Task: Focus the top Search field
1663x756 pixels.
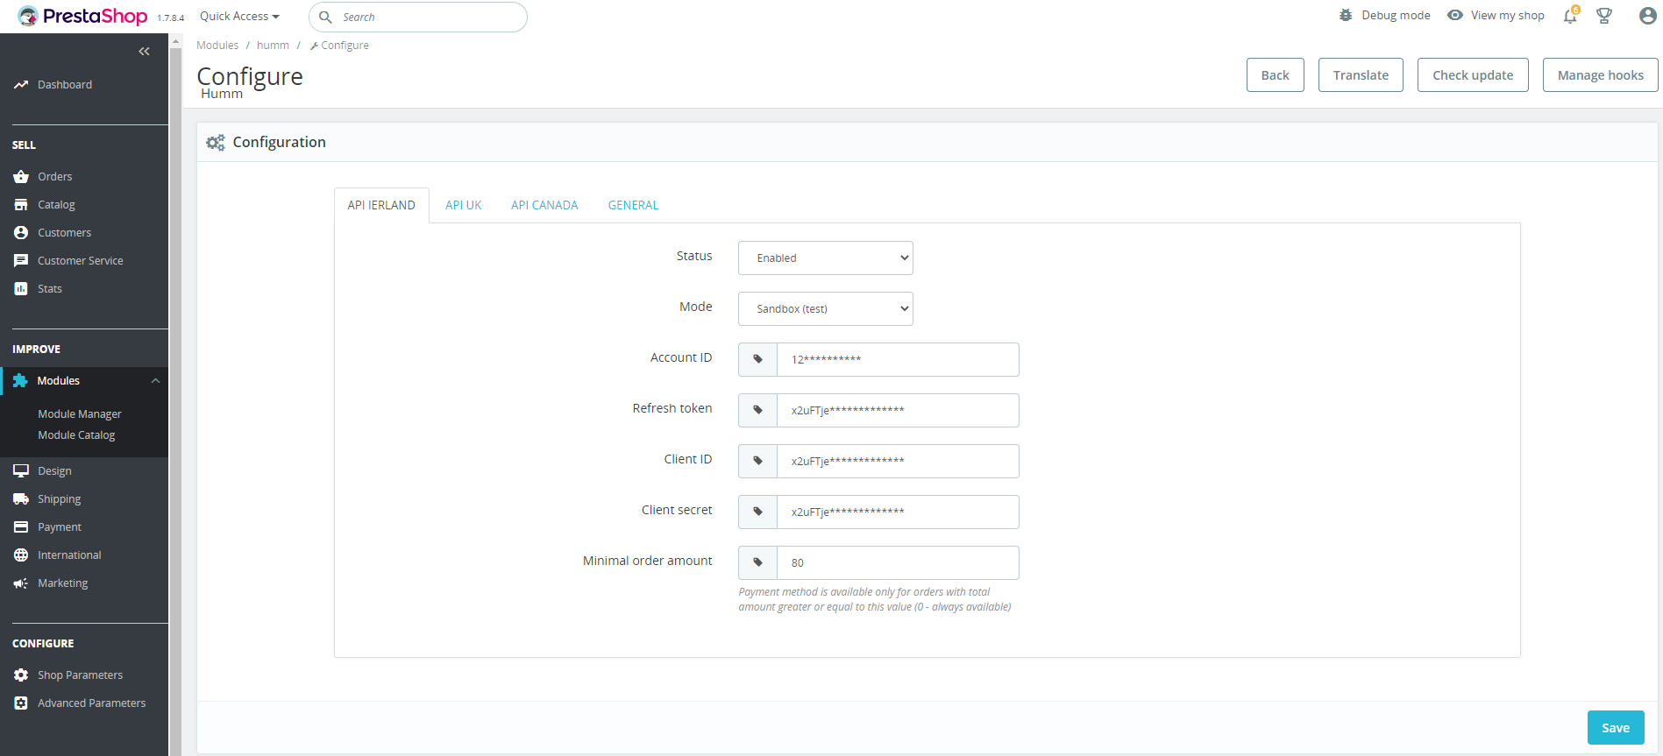Action: tap(418, 17)
